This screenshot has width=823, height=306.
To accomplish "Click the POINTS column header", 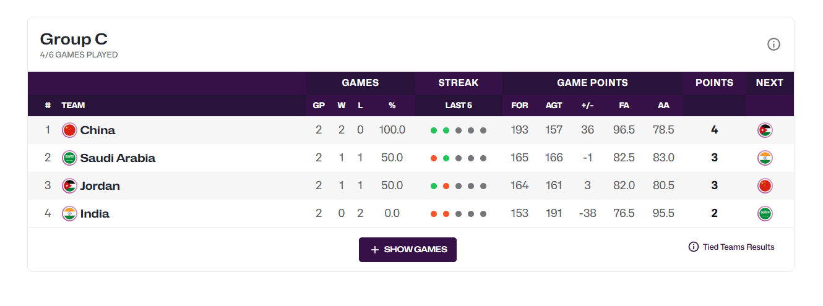I will tap(714, 83).
